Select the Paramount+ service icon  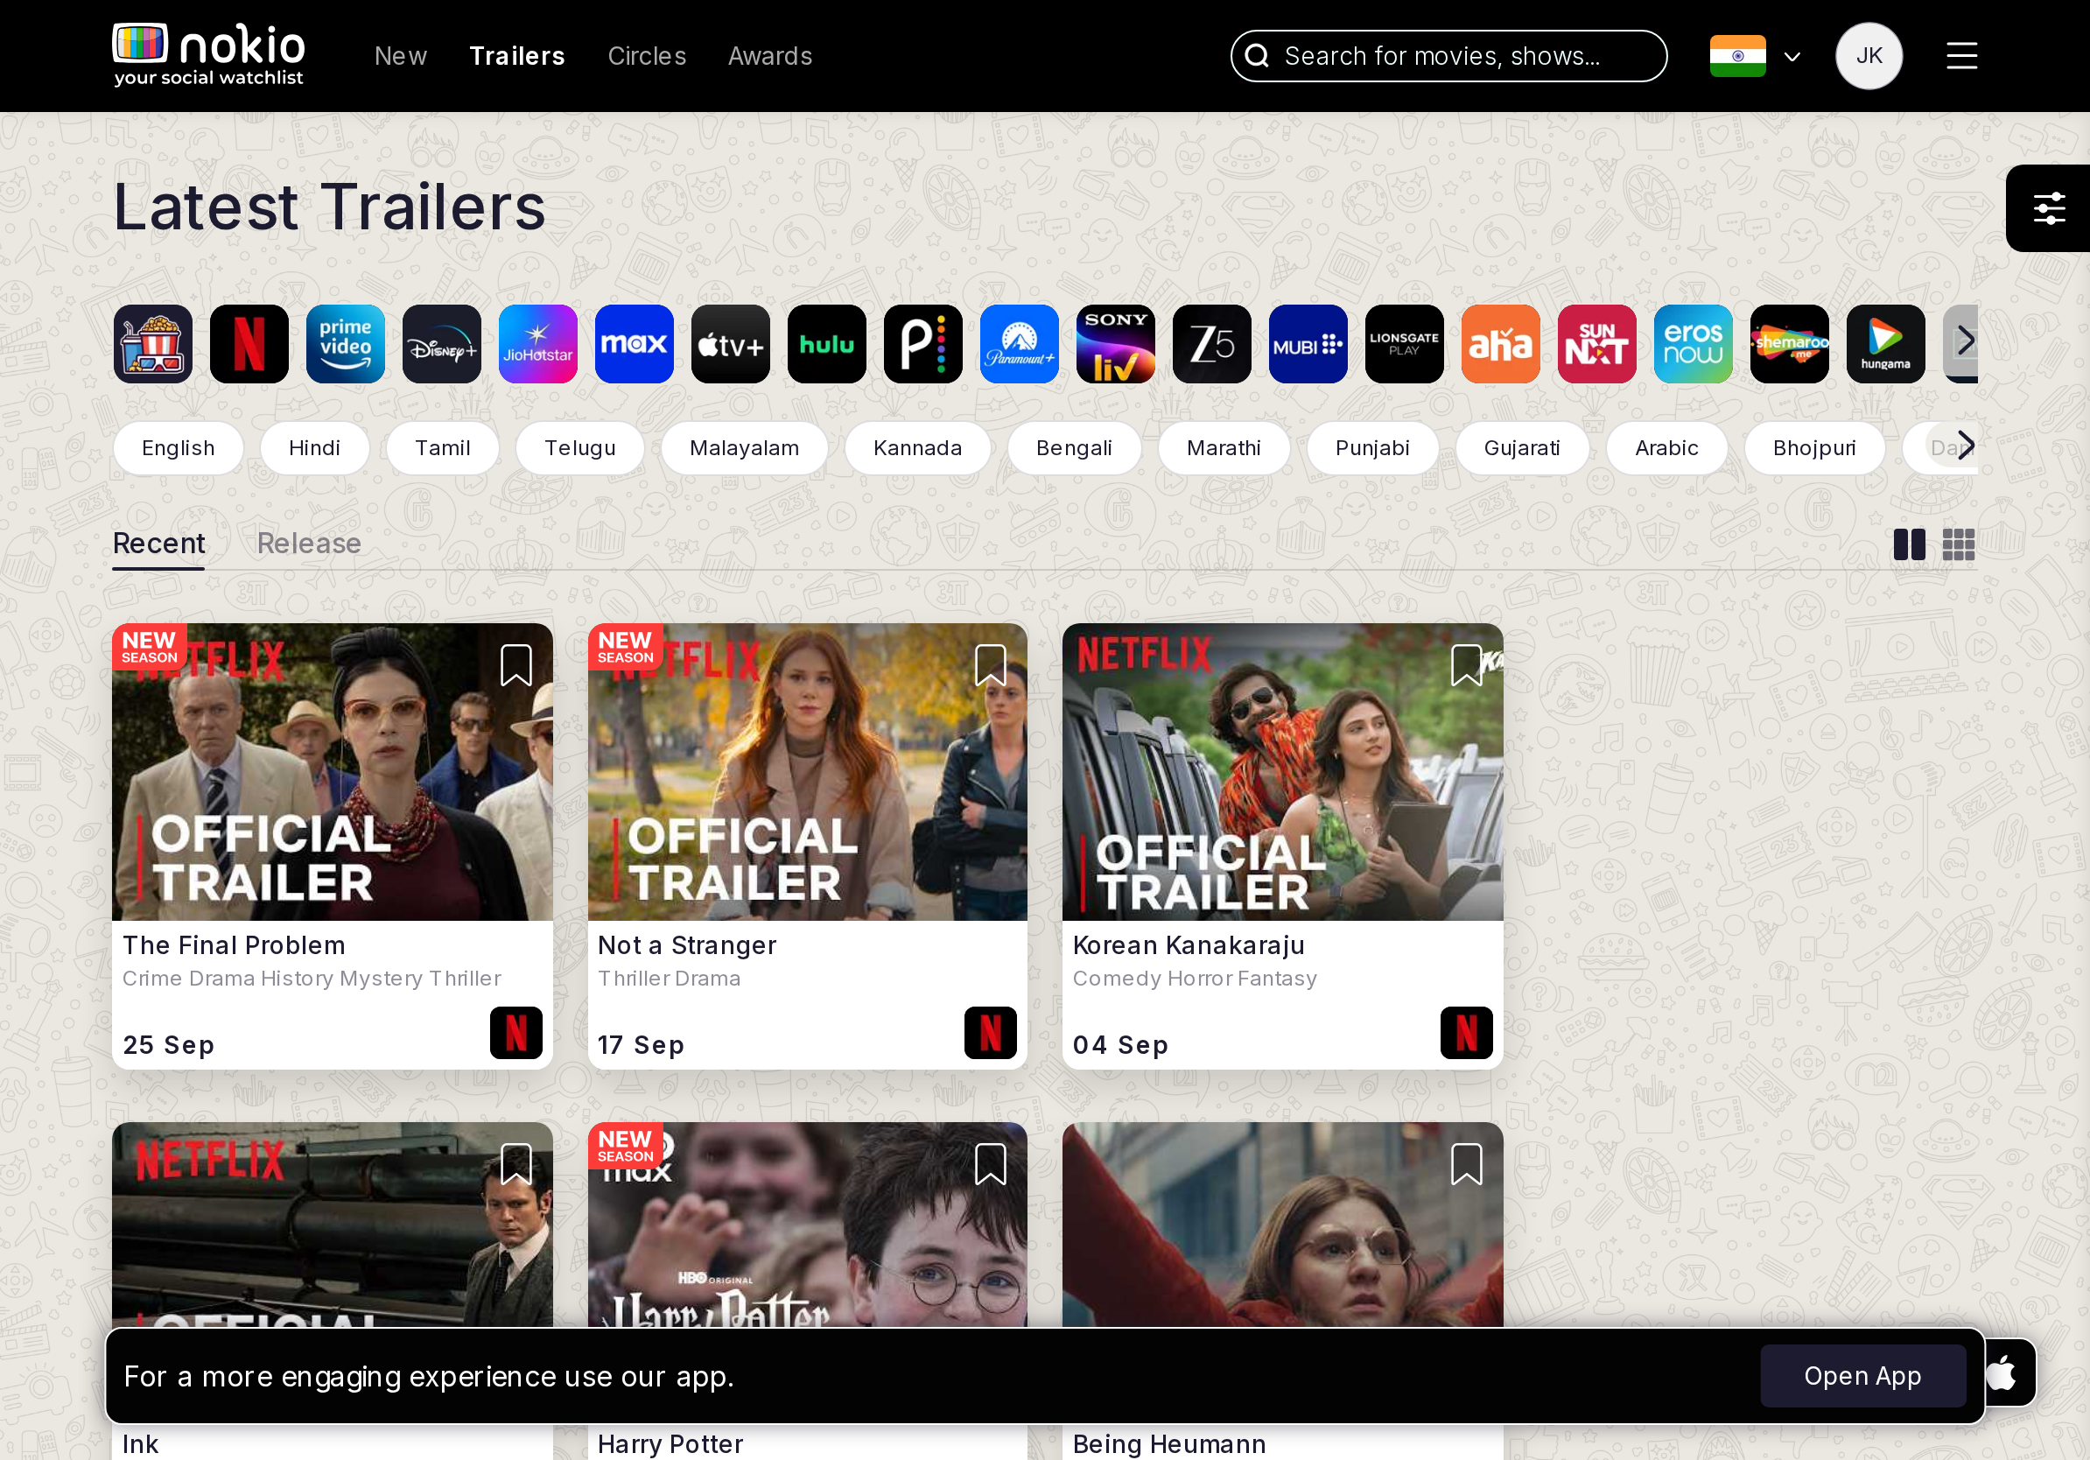pyautogui.click(x=1020, y=344)
